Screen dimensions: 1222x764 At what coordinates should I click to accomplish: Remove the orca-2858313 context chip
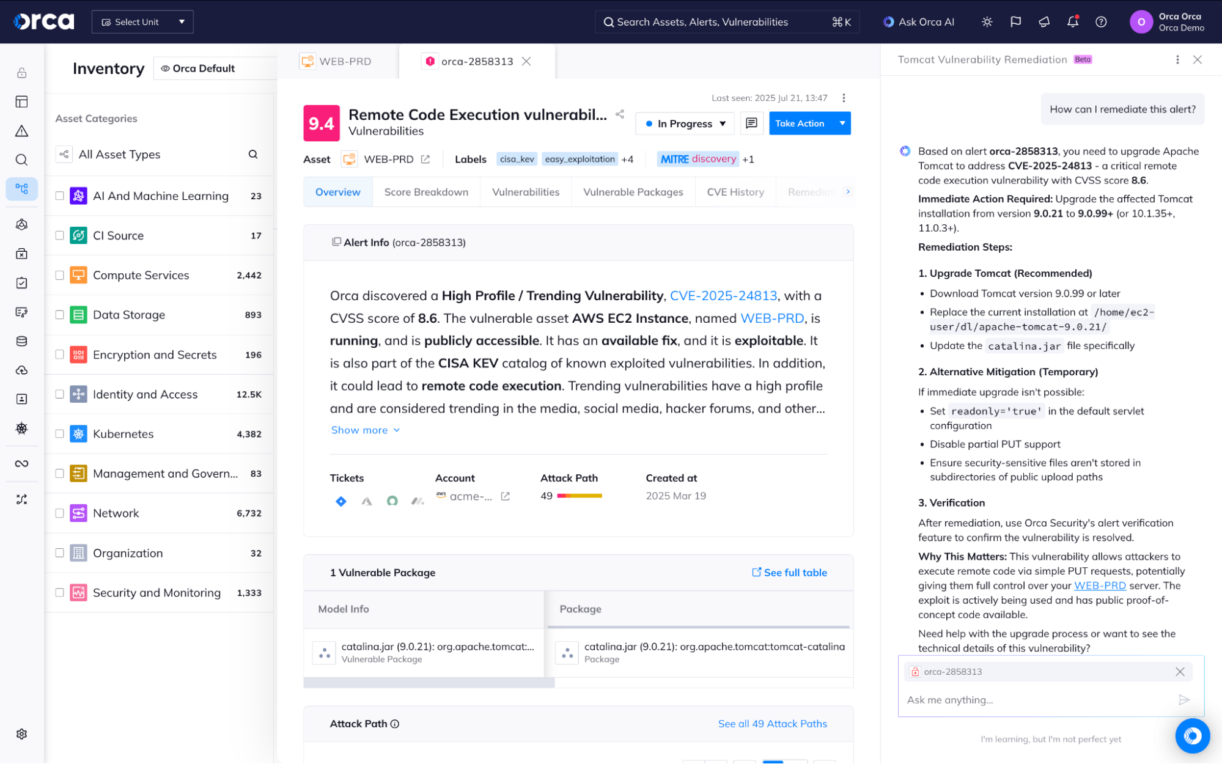(1180, 672)
